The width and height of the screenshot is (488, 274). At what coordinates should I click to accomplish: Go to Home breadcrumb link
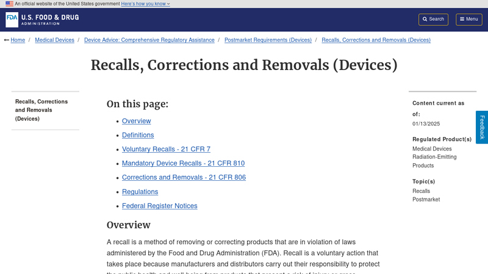click(x=18, y=40)
